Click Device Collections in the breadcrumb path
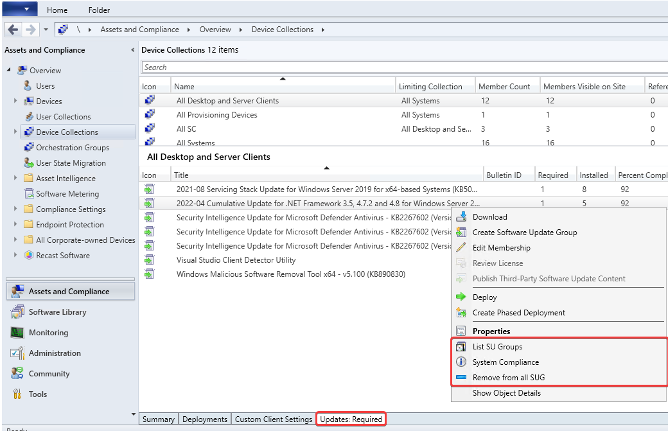Image resolution: width=668 pixels, height=431 pixels. (x=283, y=30)
